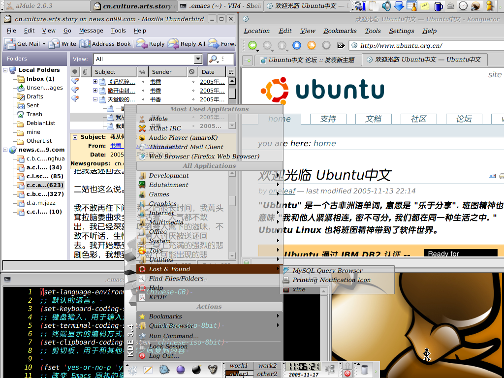This screenshot has width=504, height=378.
Task: Click the blue Home icon in Konqueror
Action: (x=297, y=45)
